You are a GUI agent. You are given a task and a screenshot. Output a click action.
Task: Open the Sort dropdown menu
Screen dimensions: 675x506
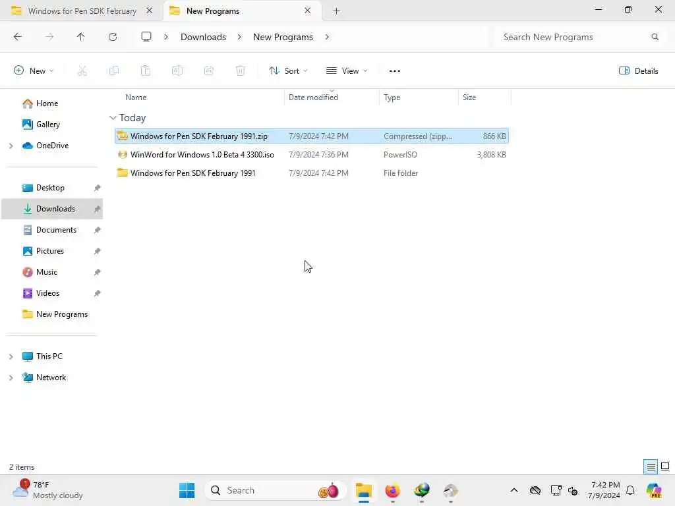click(x=288, y=71)
